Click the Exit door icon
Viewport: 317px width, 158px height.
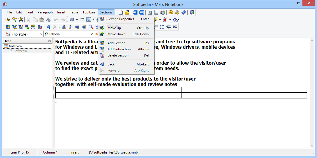click(x=192, y=12)
